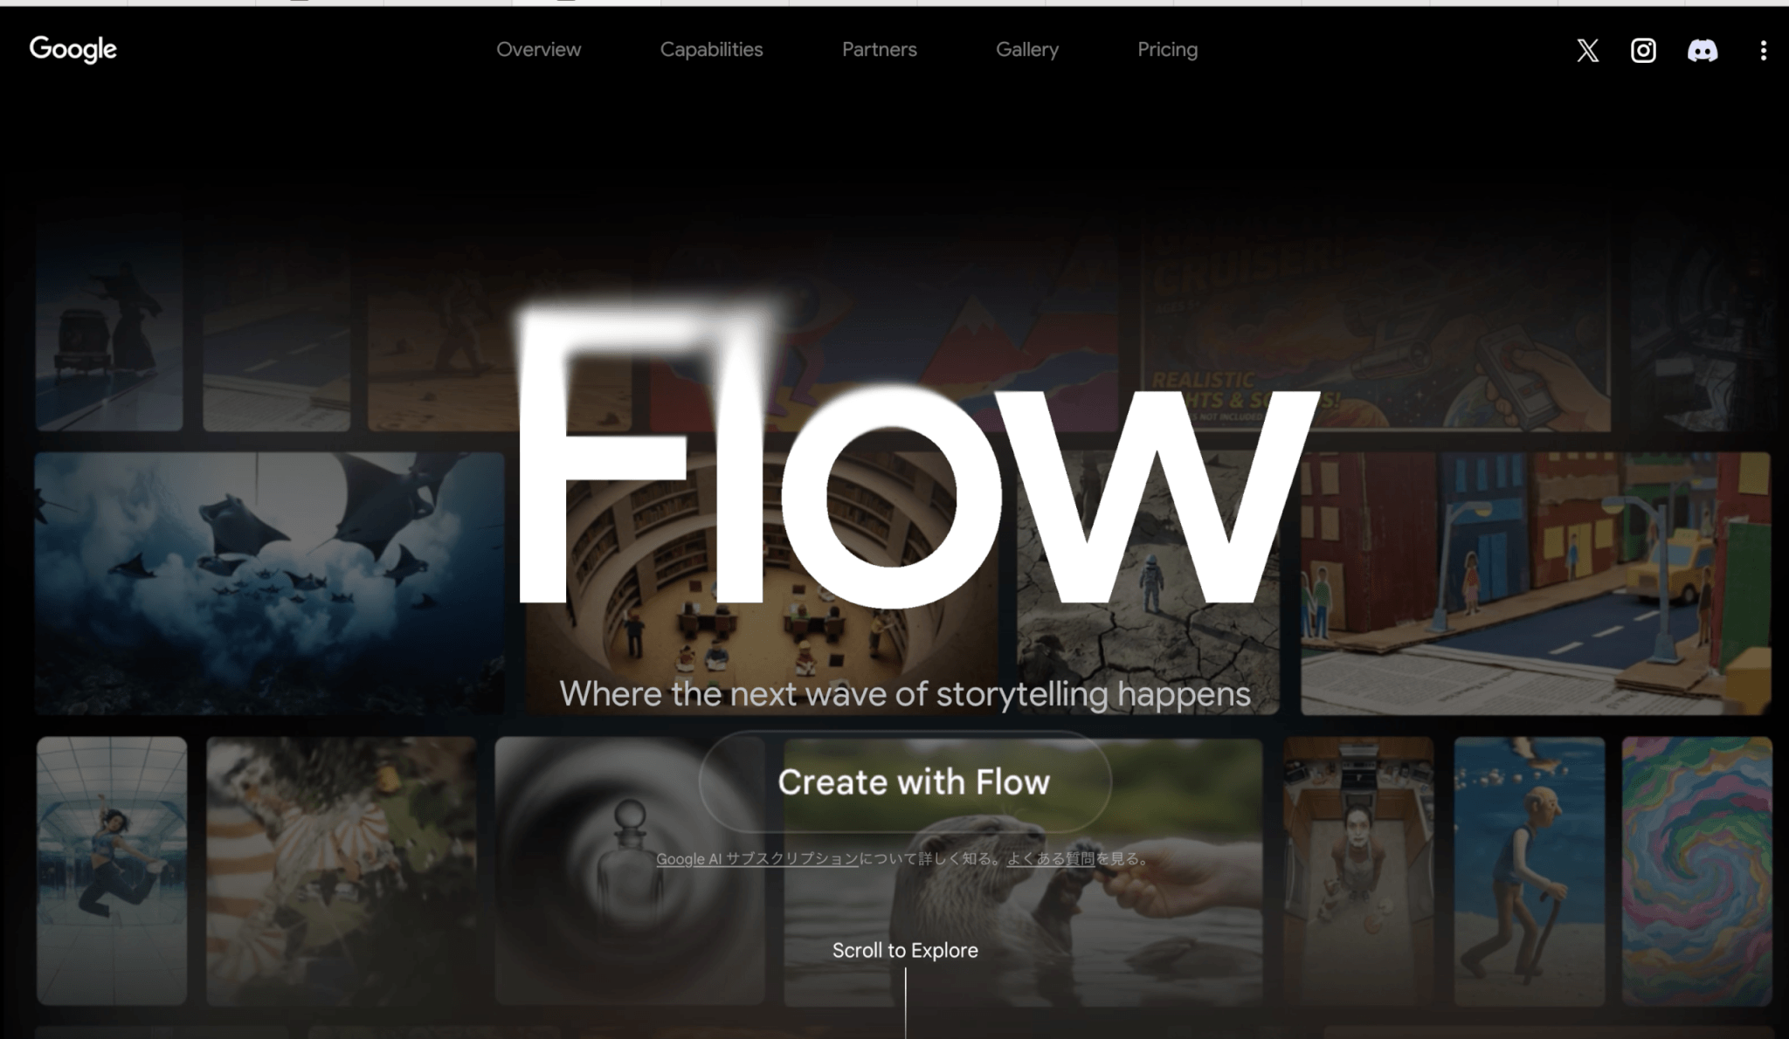Click the Create with Flow button
The height and width of the screenshot is (1039, 1789).
tap(905, 781)
